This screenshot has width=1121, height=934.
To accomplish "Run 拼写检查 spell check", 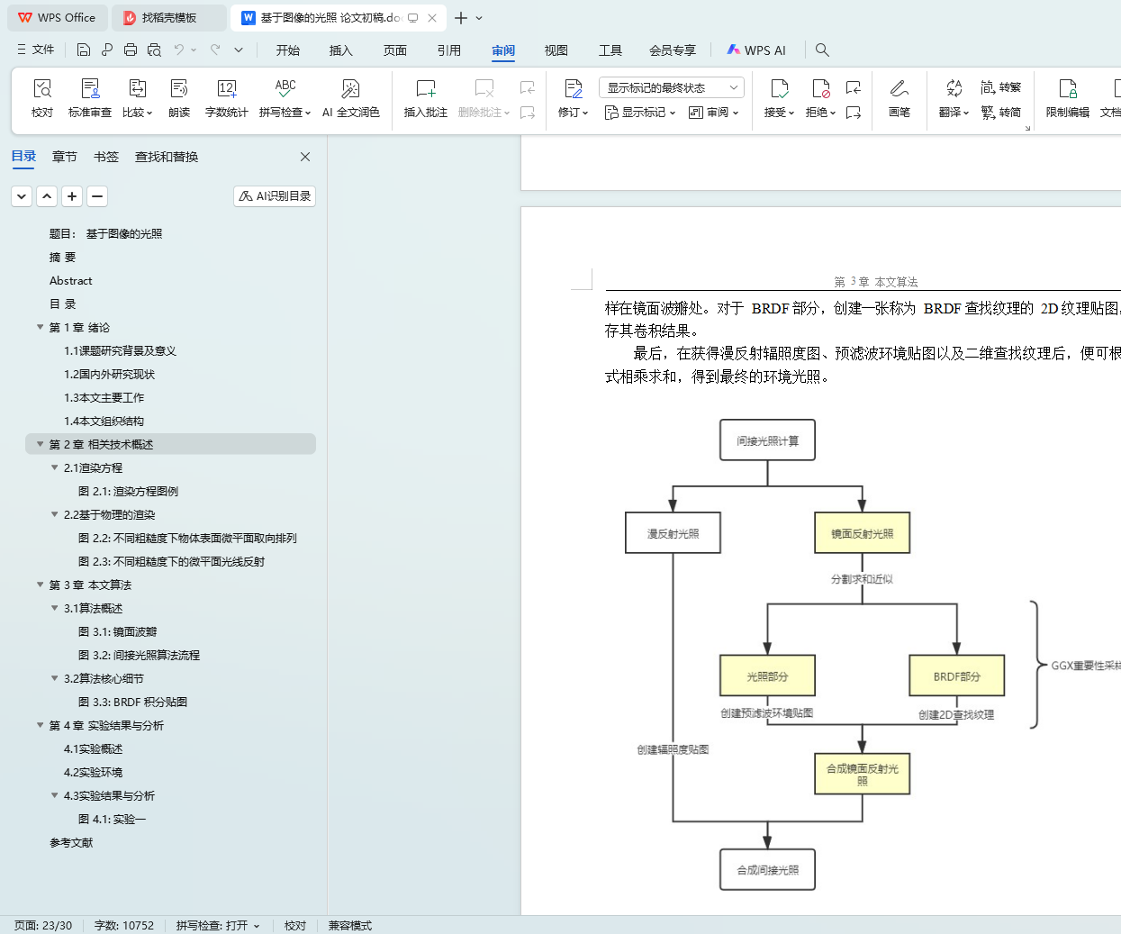I will [x=285, y=98].
